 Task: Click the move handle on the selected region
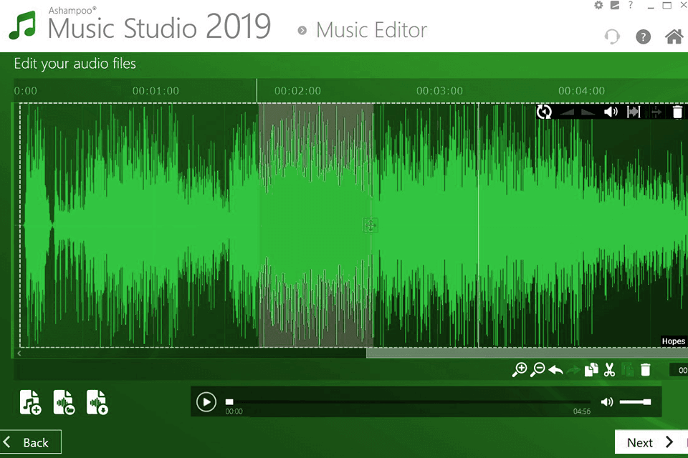coord(370,225)
